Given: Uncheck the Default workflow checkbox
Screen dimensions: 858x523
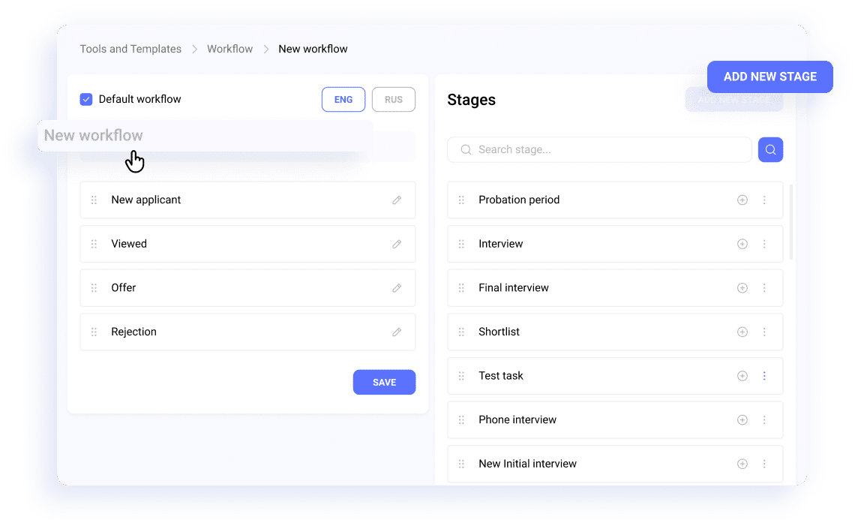Looking at the screenshot, I should coord(86,99).
